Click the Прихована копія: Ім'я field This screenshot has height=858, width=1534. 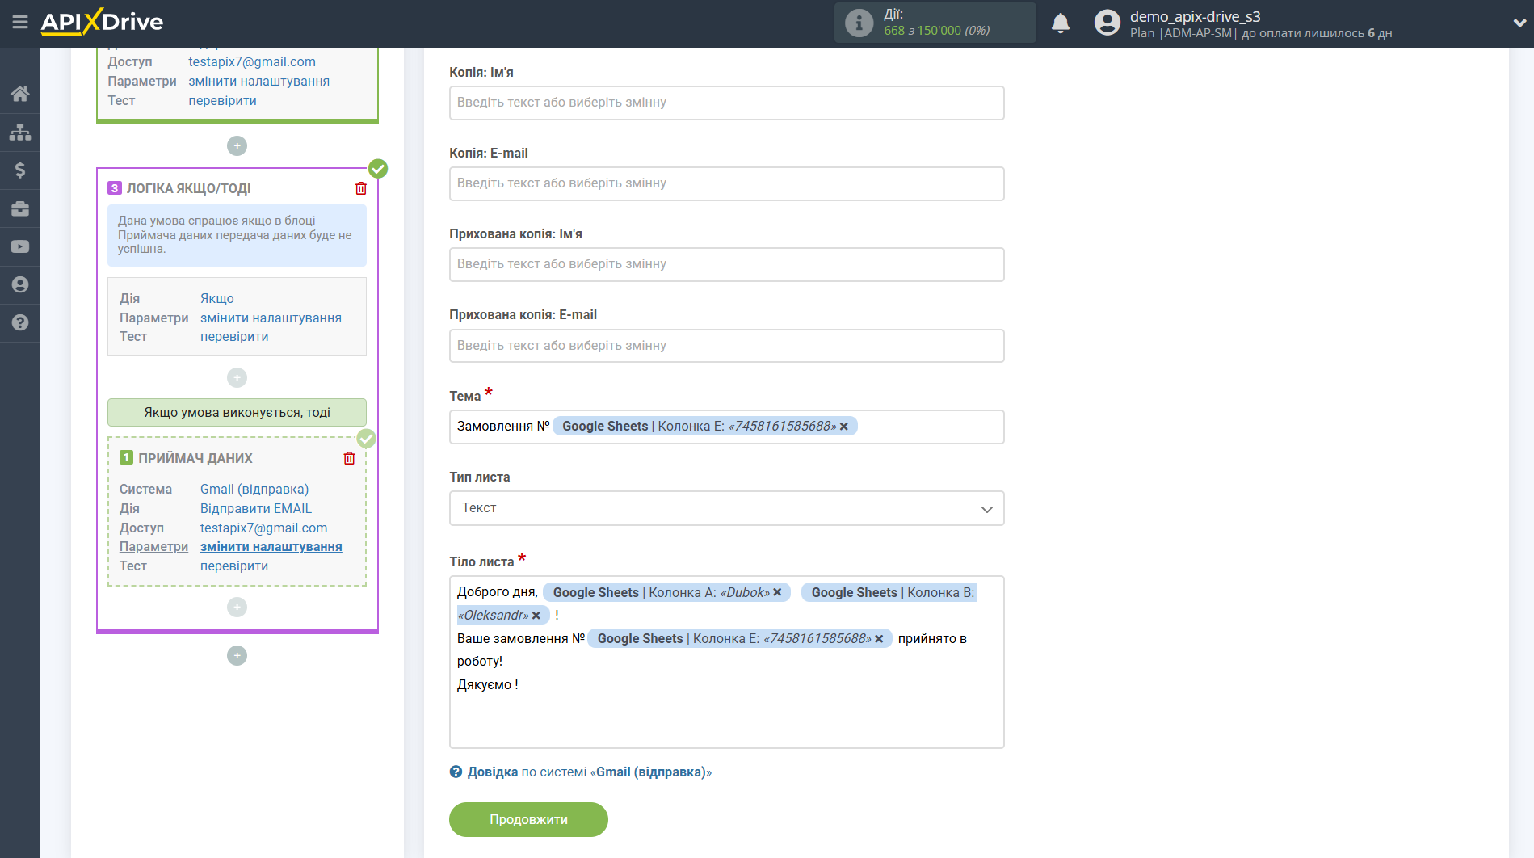726,264
